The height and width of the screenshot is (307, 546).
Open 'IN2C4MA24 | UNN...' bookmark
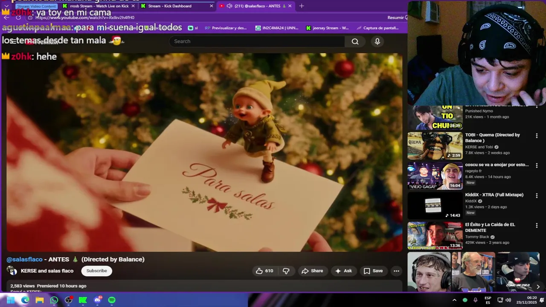pyautogui.click(x=277, y=28)
